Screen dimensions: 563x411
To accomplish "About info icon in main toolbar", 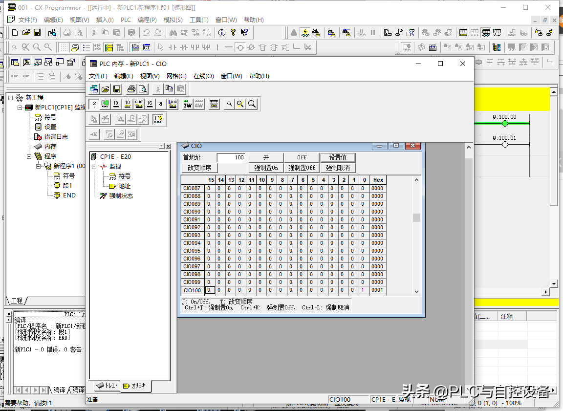I will 222,33.
